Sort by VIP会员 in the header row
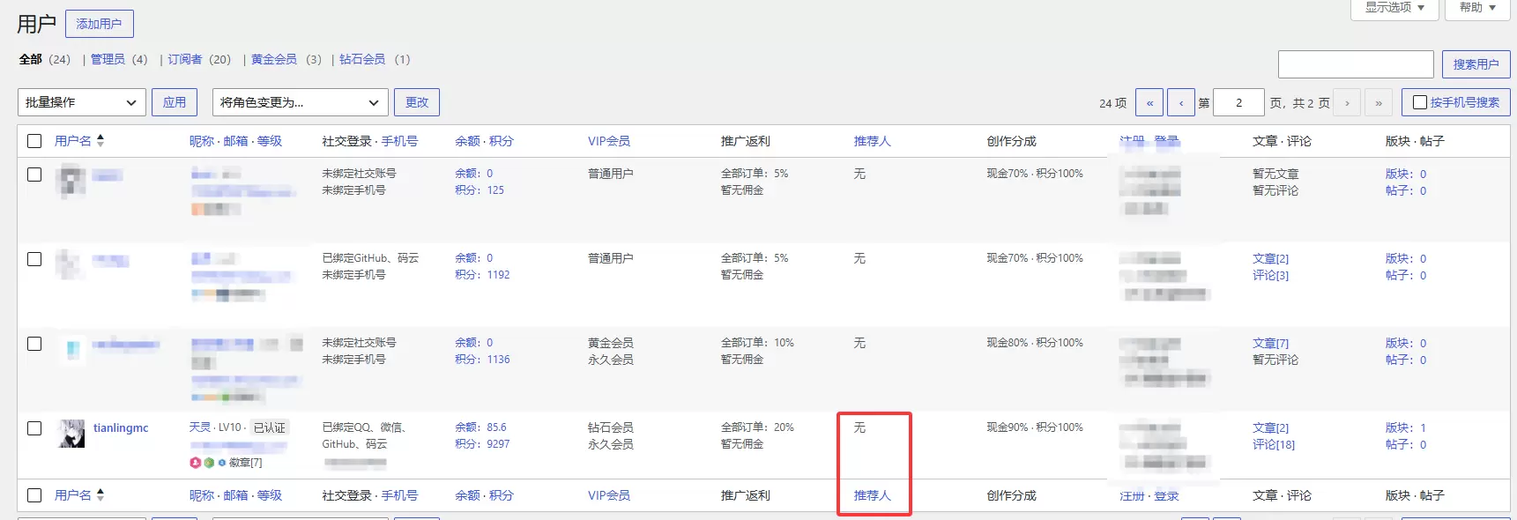1517x520 pixels. point(609,141)
